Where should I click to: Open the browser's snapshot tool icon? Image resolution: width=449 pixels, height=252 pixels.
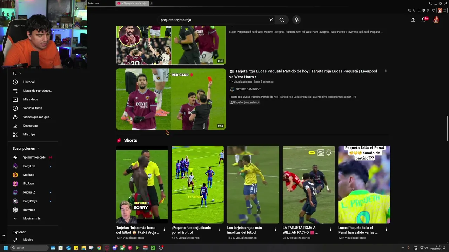tap(419, 10)
